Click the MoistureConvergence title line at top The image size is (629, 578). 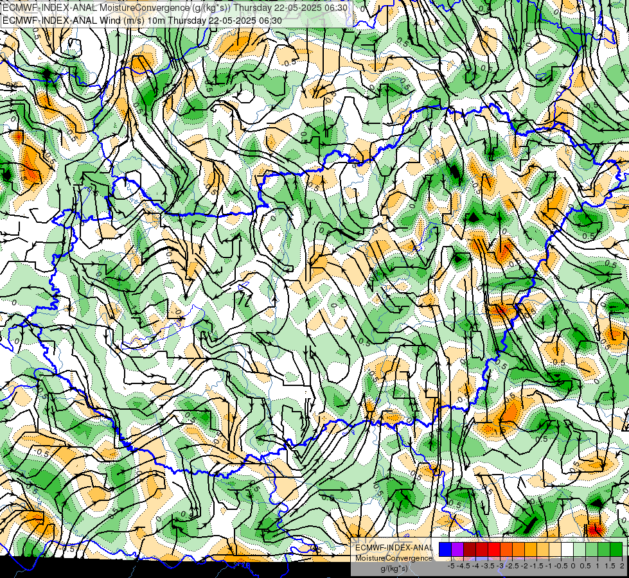click(x=175, y=8)
